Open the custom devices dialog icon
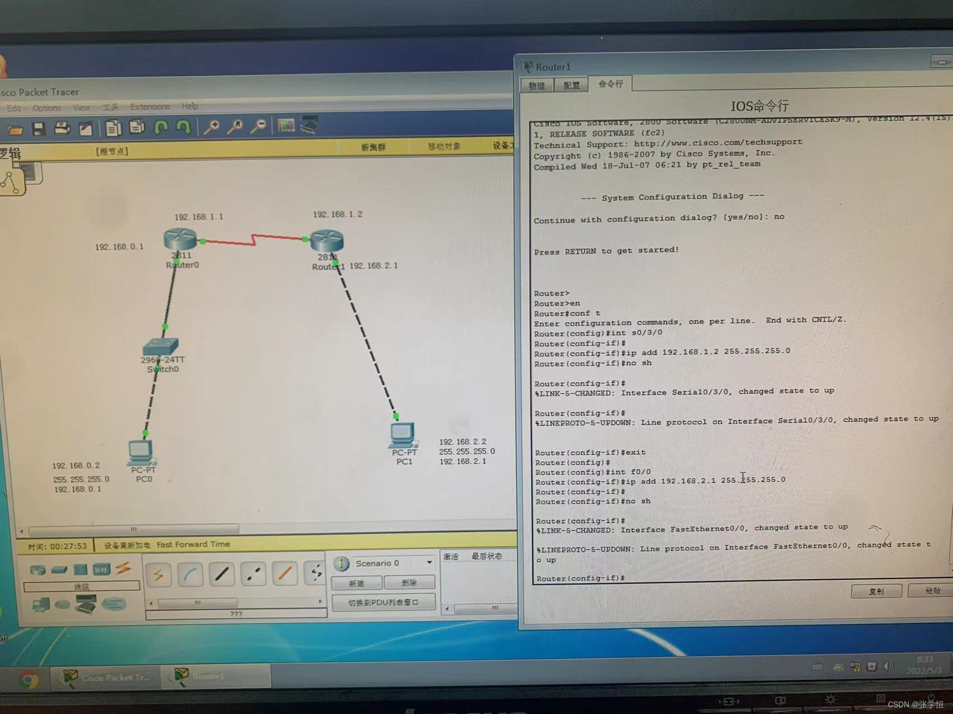The image size is (953, 714). click(x=309, y=125)
